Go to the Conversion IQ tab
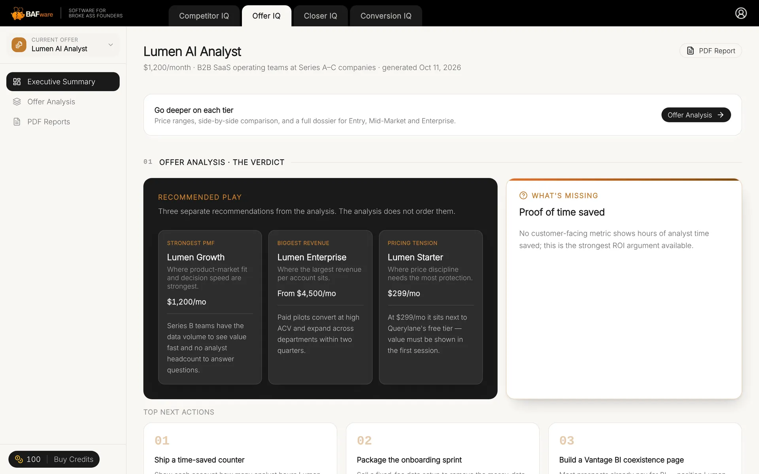Image resolution: width=759 pixels, height=474 pixels. pos(386,16)
